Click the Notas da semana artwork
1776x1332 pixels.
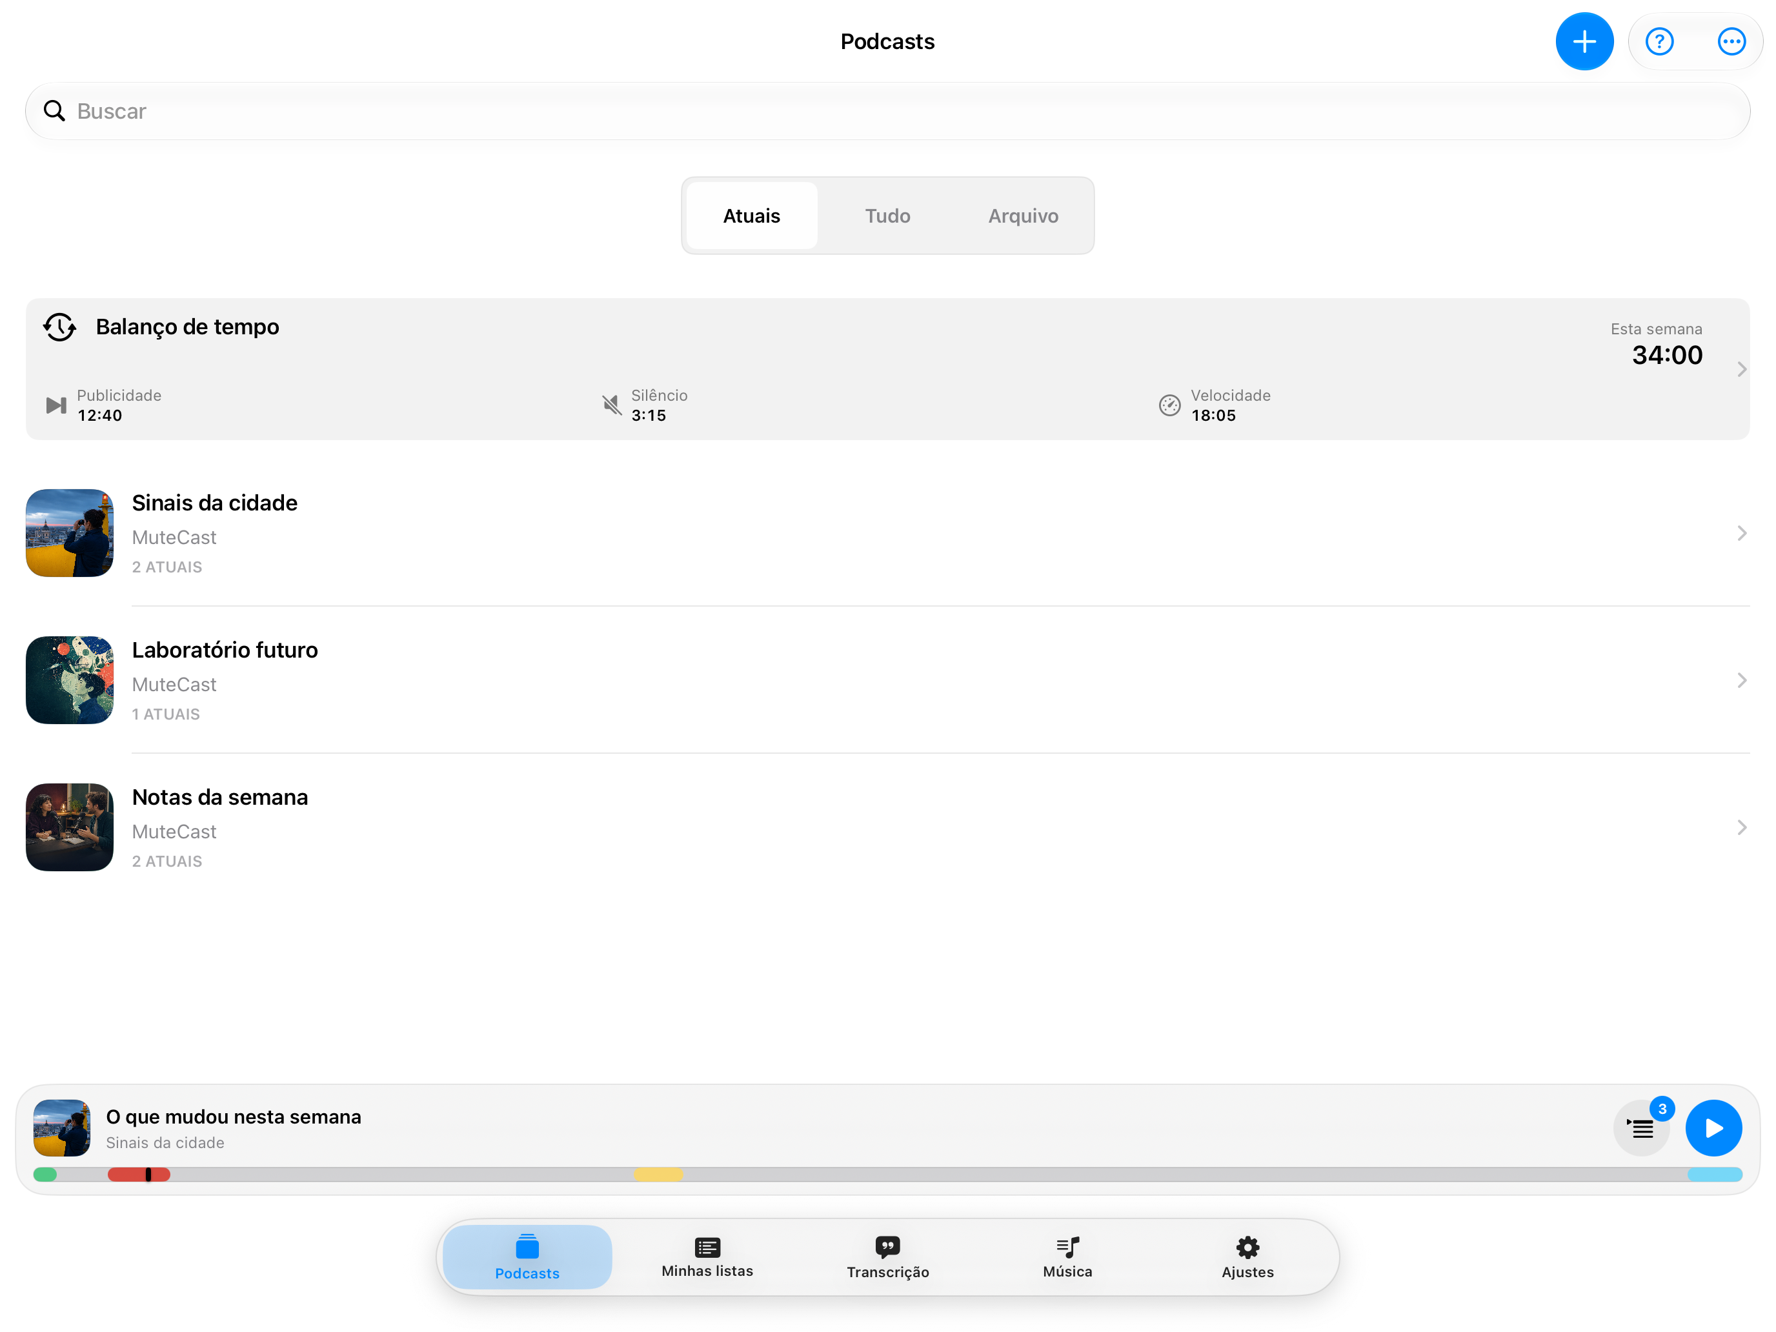pos(70,827)
